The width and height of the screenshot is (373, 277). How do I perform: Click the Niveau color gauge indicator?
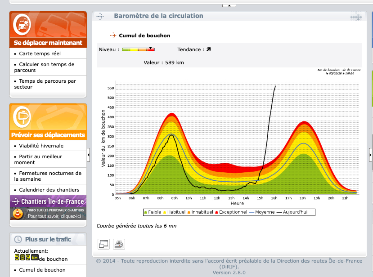pos(138,49)
